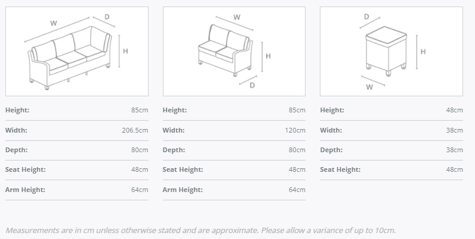Click the W label on three-seater diagram
The height and width of the screenshot is (239, 475).
[x=53, y=23]
